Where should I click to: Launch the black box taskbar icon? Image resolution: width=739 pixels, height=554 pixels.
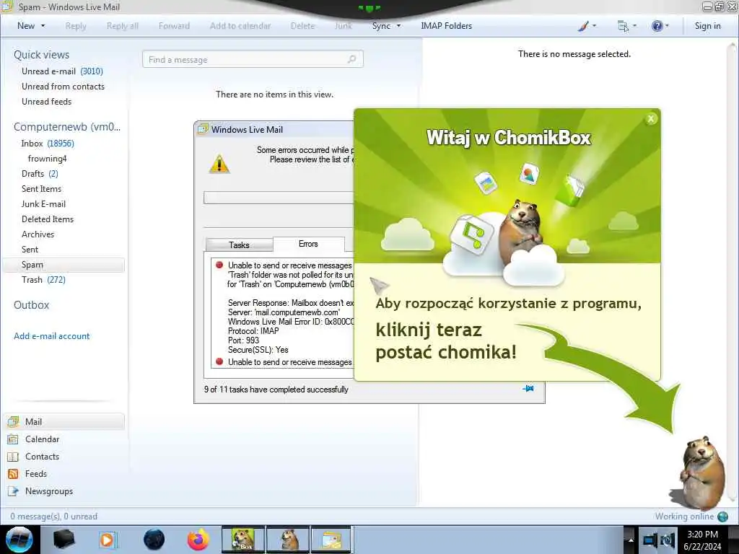pyautogui.click(x=64, y=540)
